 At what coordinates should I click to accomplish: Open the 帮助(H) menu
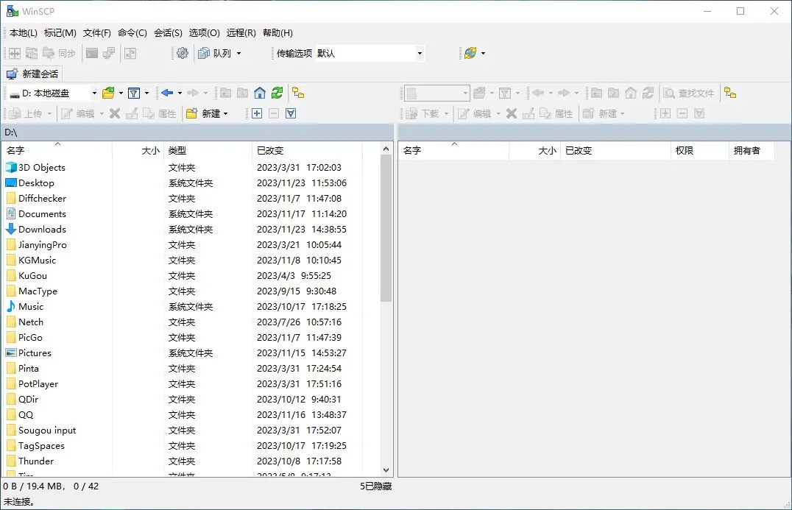click(277, 33)
